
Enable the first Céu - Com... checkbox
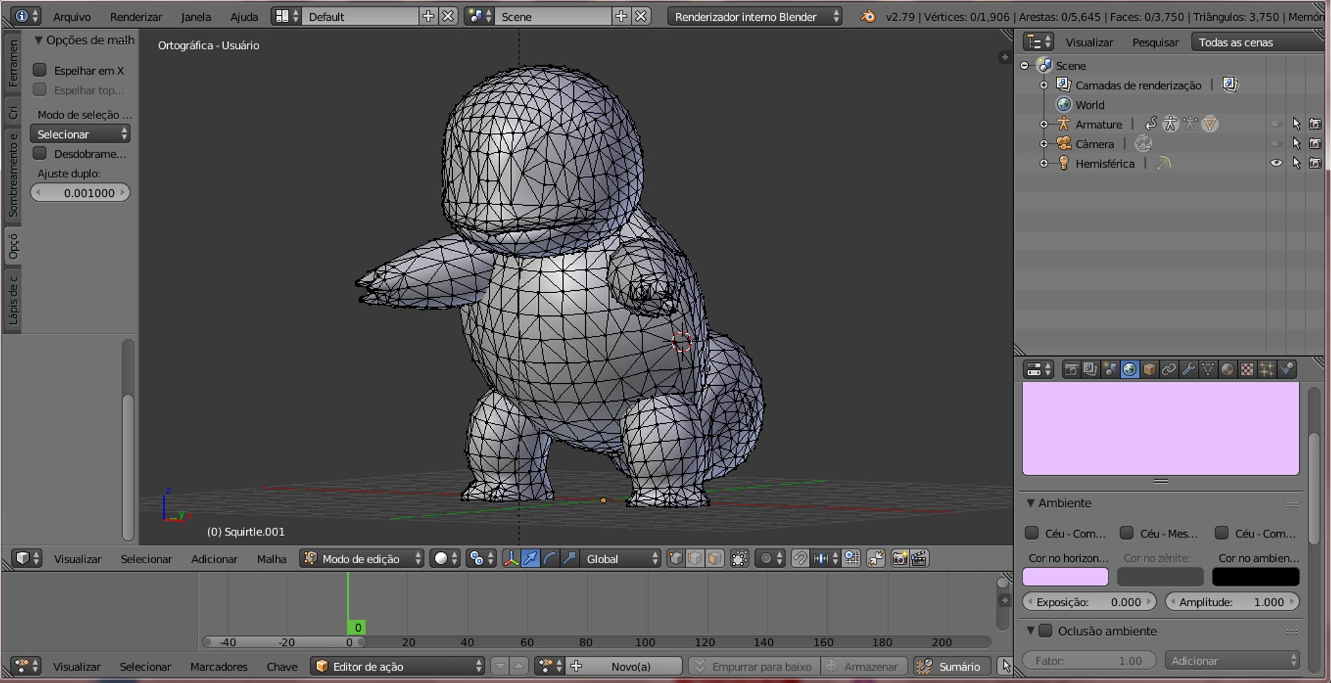pos(1032,533)
